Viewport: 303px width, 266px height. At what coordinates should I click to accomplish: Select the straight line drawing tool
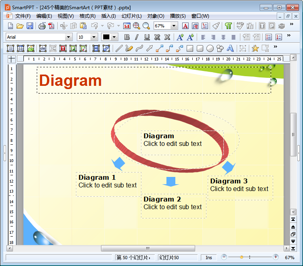click(119, 48)
